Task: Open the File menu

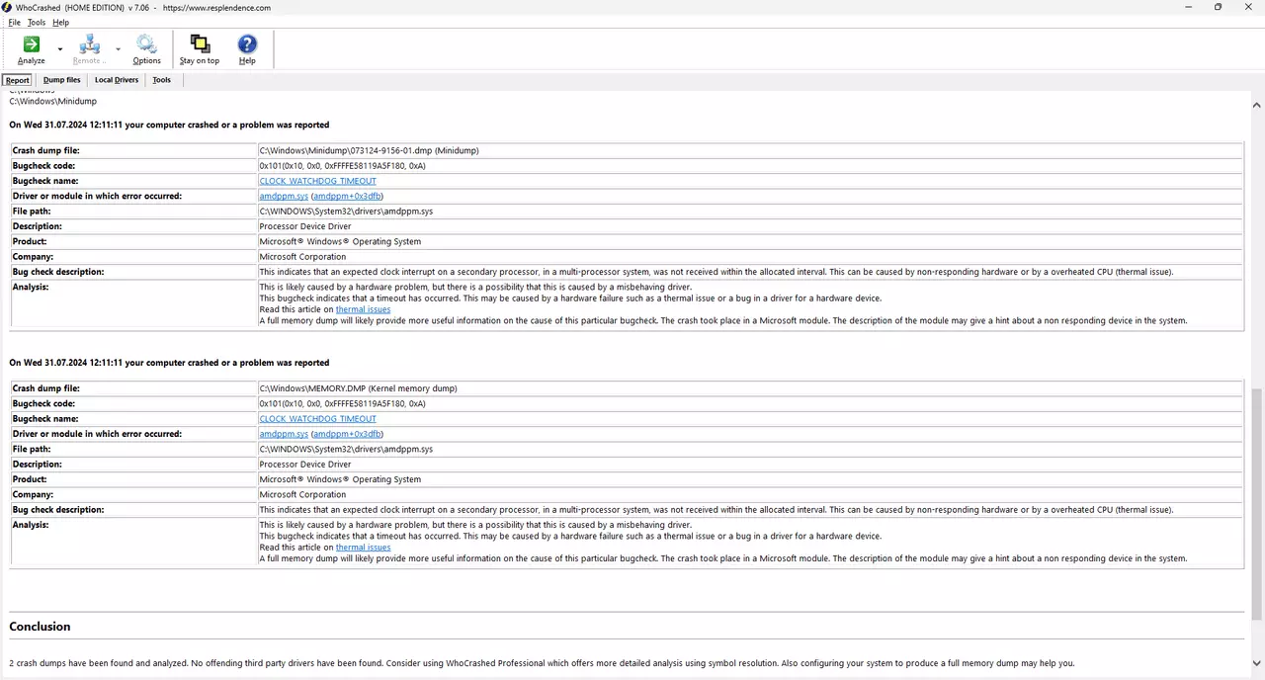Action: point(14,22)
